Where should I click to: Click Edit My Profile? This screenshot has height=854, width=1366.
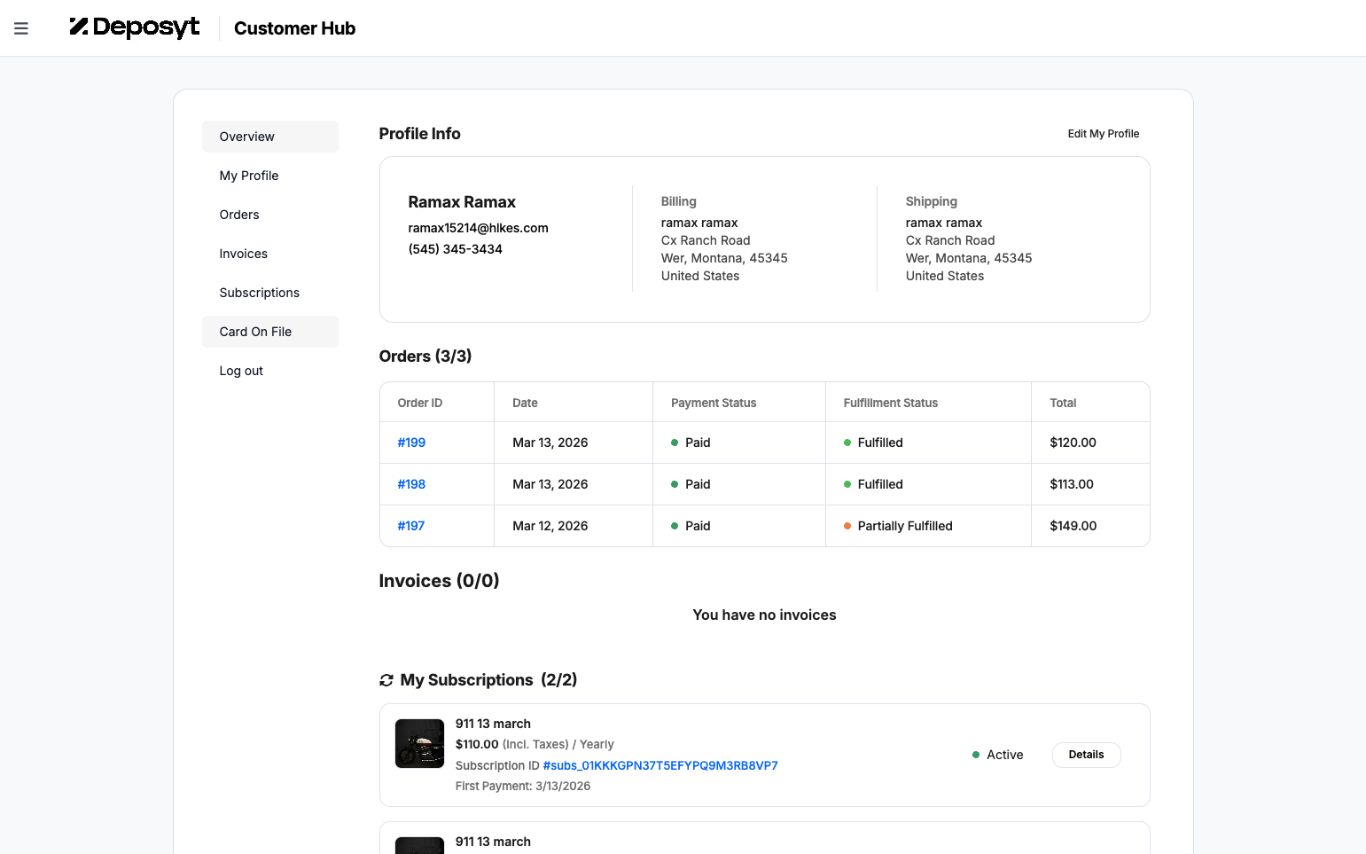coord(1104,134)
